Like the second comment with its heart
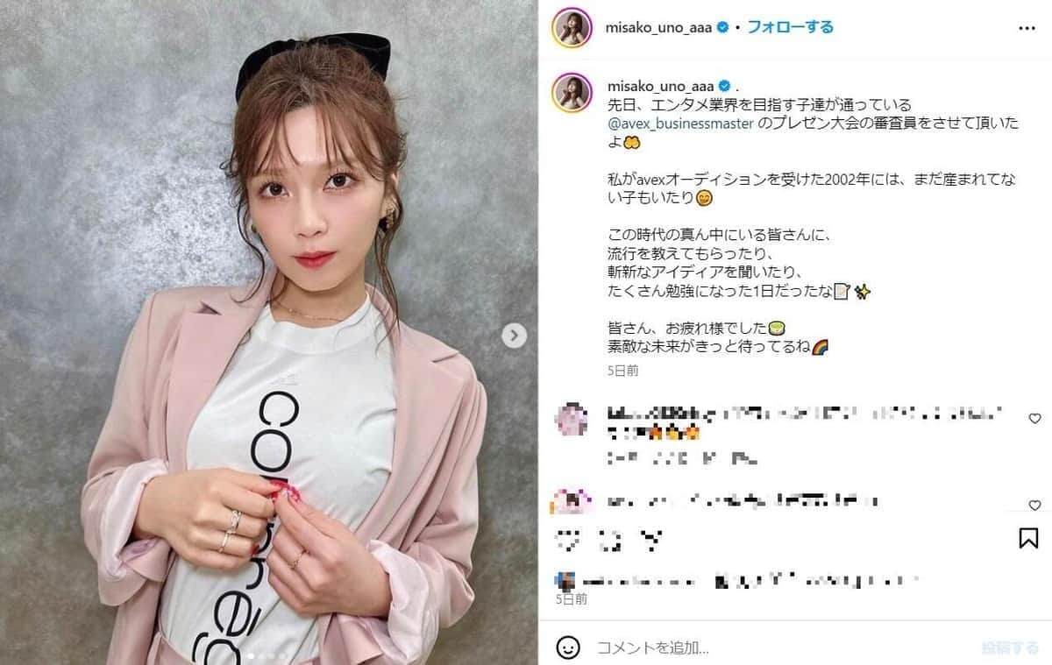 click(1034, 506)
